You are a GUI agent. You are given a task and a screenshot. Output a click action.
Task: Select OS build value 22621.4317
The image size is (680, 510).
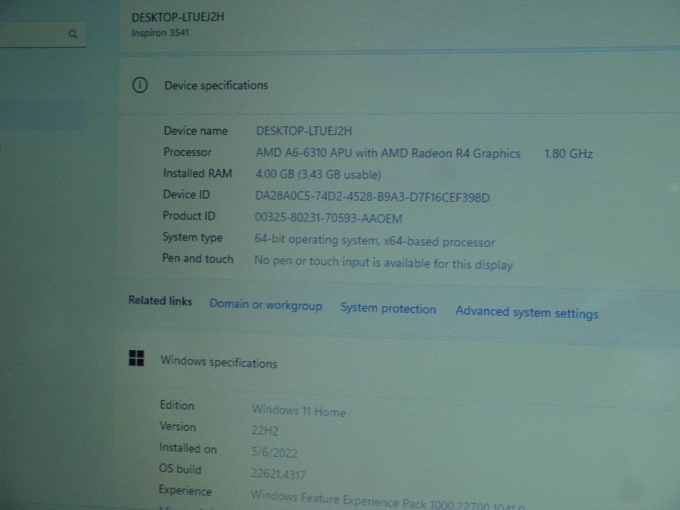tap(278, 474)
